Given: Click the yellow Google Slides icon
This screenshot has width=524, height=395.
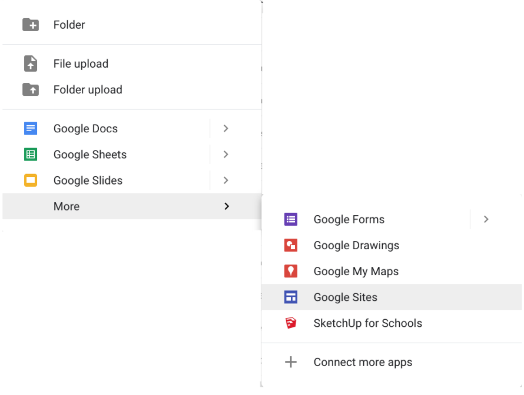Looking at the screenshot, I should [31, 180].
